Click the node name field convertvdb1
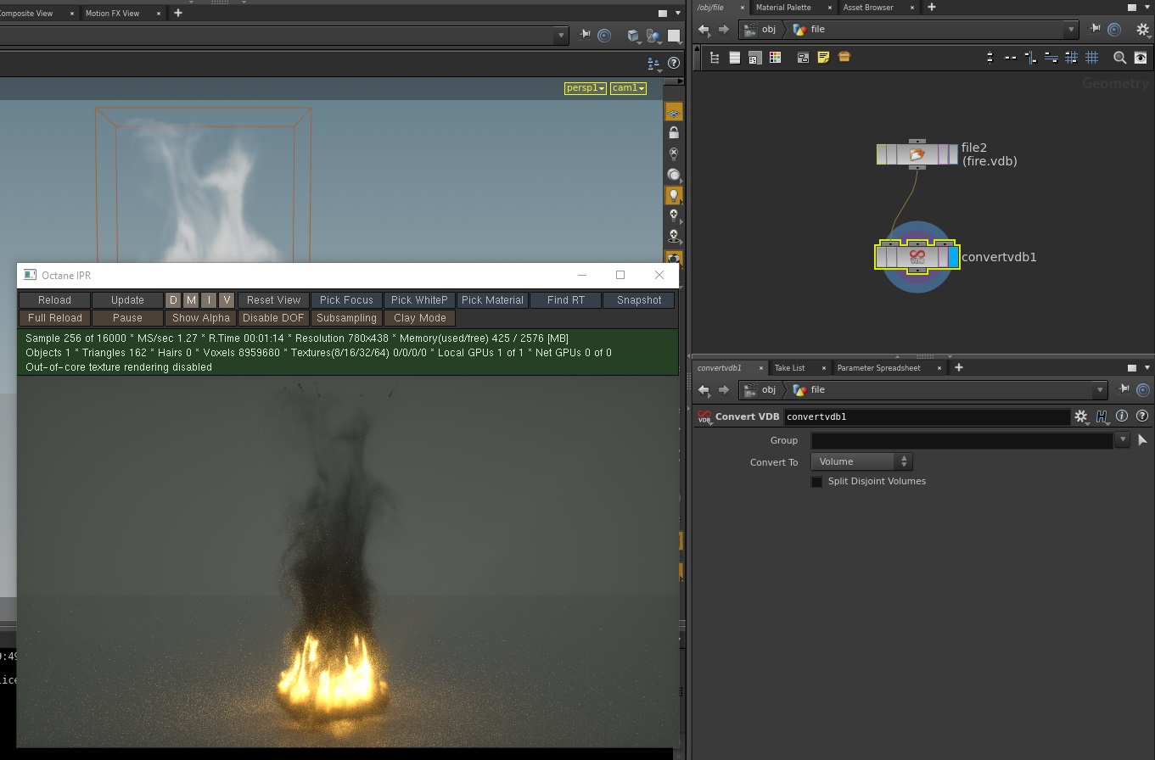The height and width of the screenshot is (760, 1155). click(926, 416)
